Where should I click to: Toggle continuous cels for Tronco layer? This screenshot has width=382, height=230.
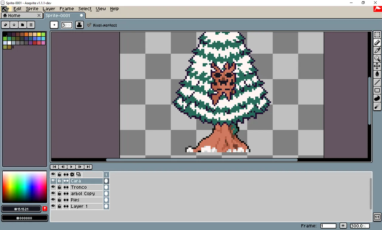pyautogui.click(x=66, y=187)
